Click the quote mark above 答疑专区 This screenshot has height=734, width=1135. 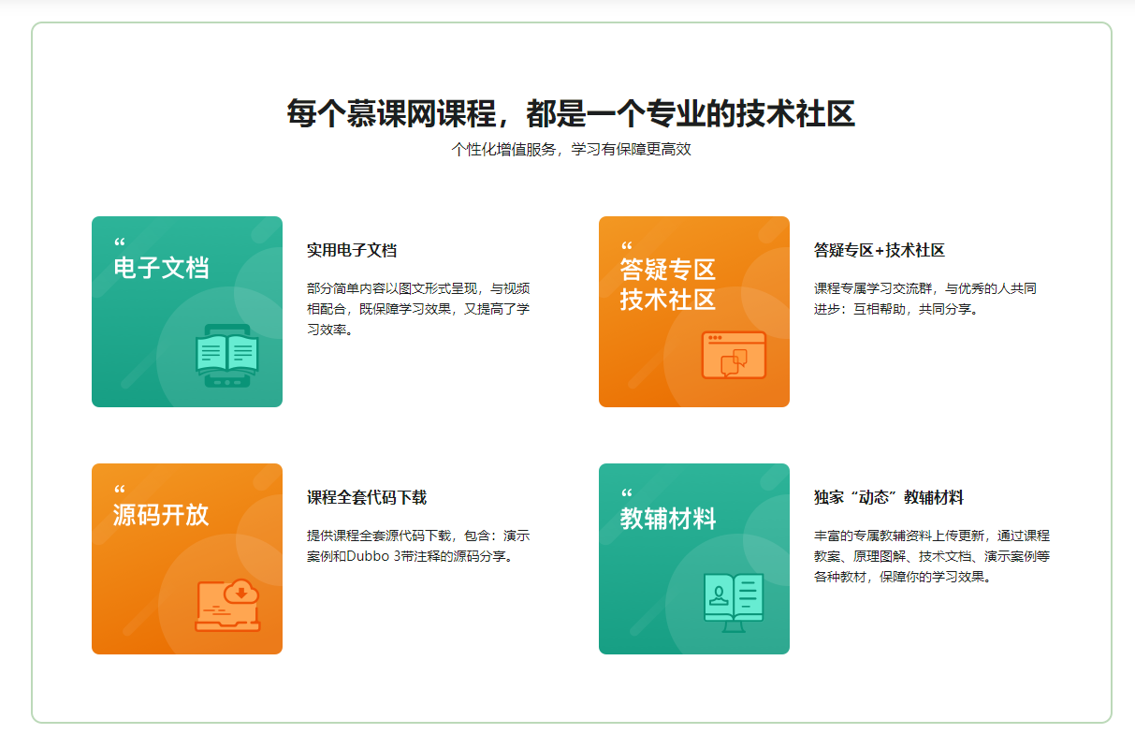[x=626, y=247]
